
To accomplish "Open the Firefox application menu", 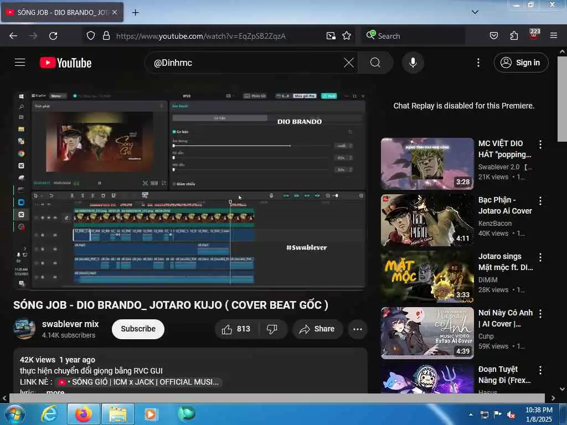I will [x=554, y=36].
